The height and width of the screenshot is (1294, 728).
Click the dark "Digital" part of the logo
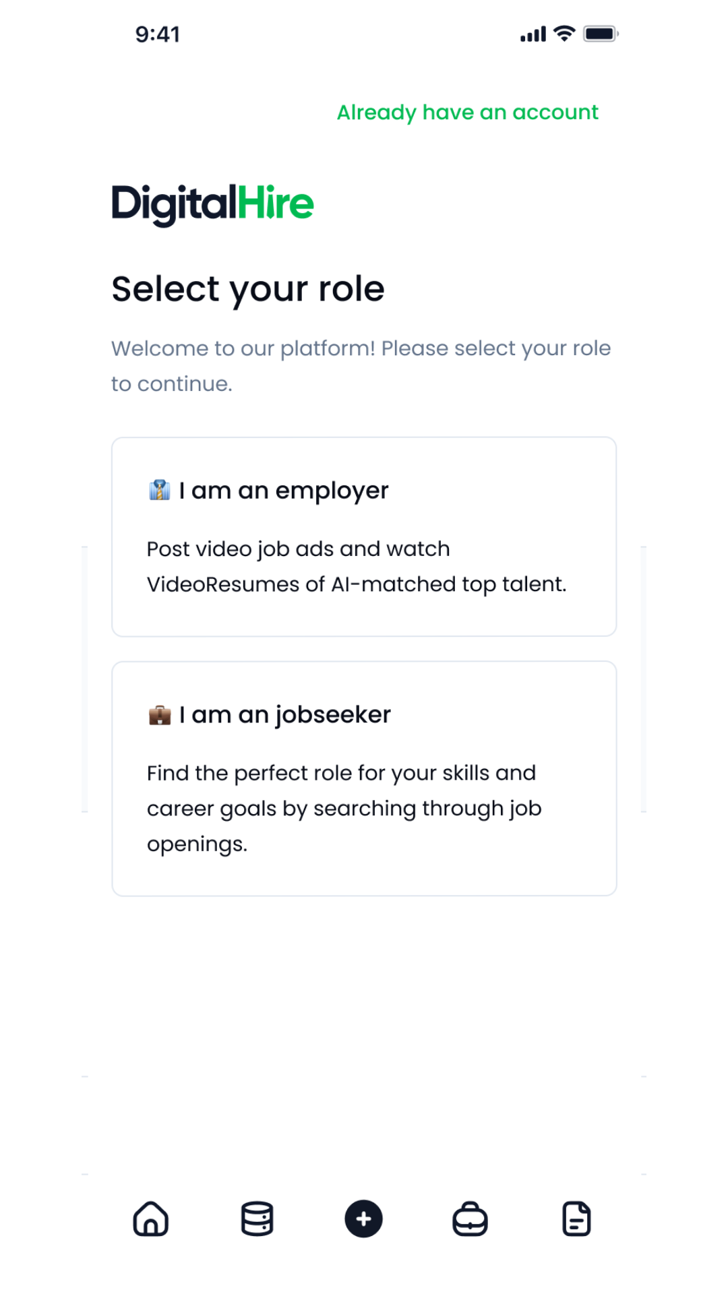tap(174, 204)
